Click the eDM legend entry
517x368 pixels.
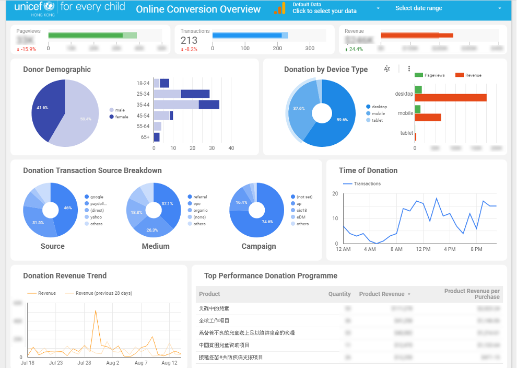pos(298,217)
